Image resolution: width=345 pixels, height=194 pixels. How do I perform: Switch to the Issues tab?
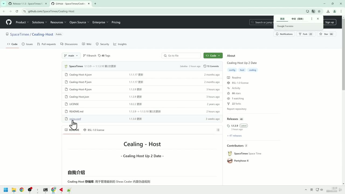coord(27,44)
